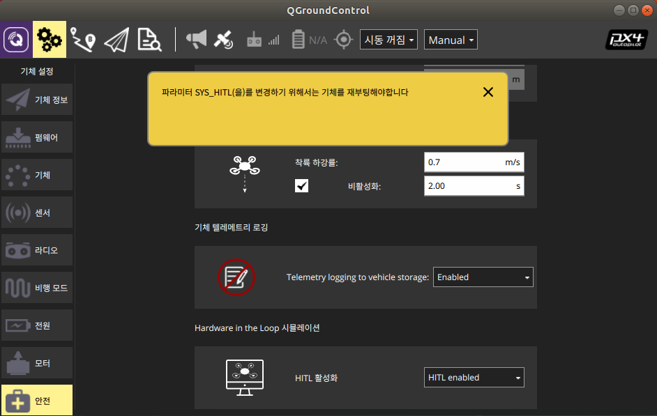
Task: Click the HITL 활성화 label
Action: point(316,378)
